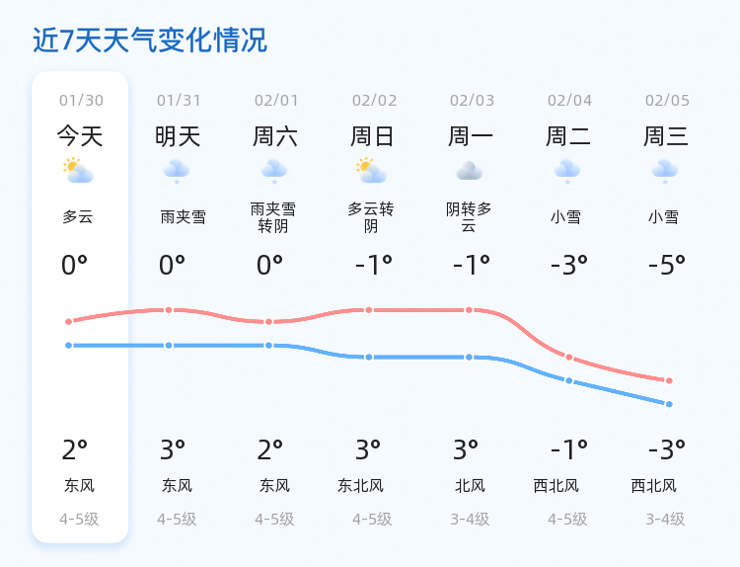Screen dimensions: 740x567
Task: Click today's partly cloudy weather icon
Action: point(78,171)
